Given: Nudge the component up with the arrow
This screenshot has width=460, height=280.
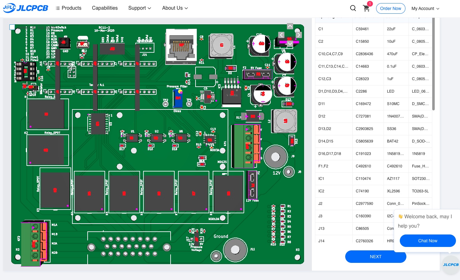Looking at the screenshot, I should pyautogui.click(x=290, y=26).
